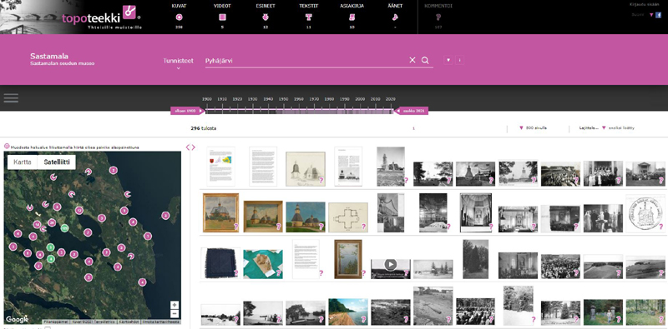The image size is (668, 329).
Task: Click the timeline end handle saakka
Action: click(411, 111)
